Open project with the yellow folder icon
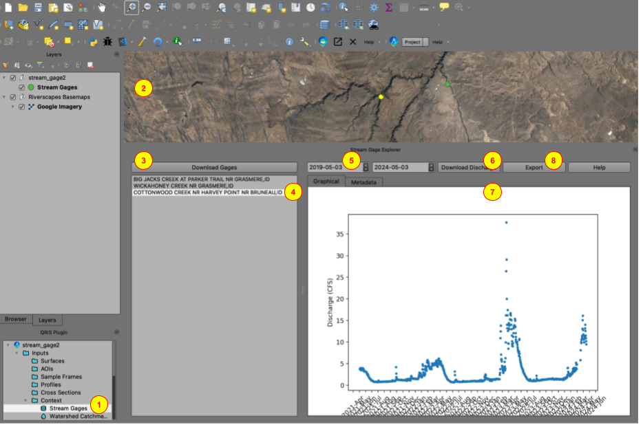 23,8
